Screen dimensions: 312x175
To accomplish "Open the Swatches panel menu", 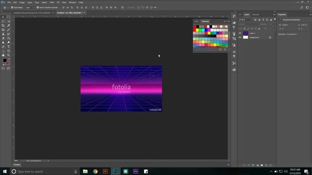I will [229, 21].
